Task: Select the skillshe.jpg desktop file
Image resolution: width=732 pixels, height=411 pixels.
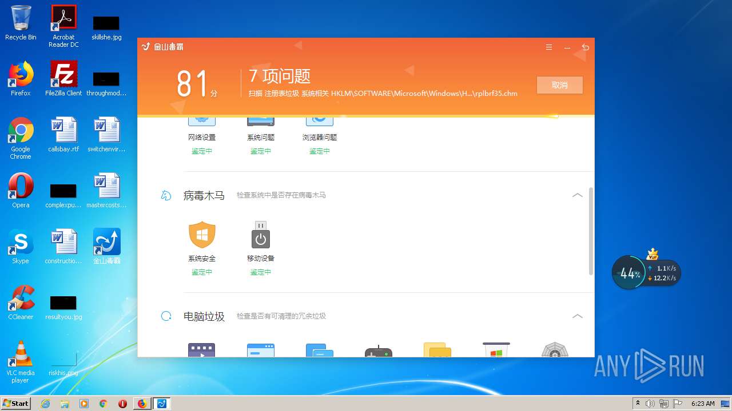Action: coord(106,27)
